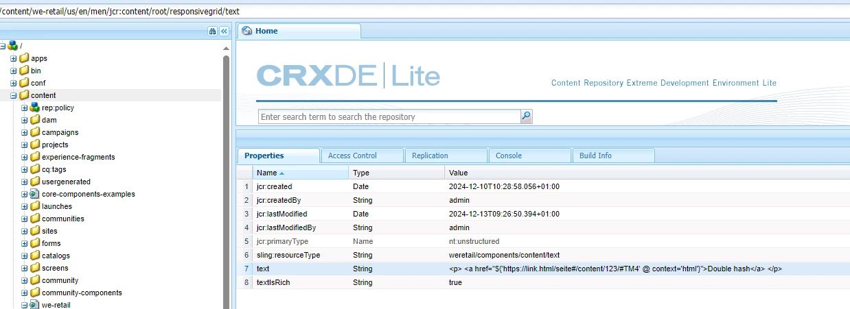Click the projects folder icon
Image resolution: width=850 pixels, height=309 pixels.
tap(35, 145)
